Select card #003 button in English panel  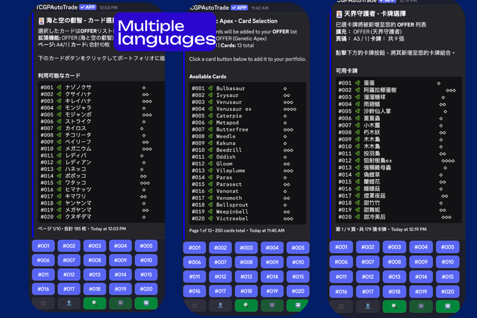point(246,248)
